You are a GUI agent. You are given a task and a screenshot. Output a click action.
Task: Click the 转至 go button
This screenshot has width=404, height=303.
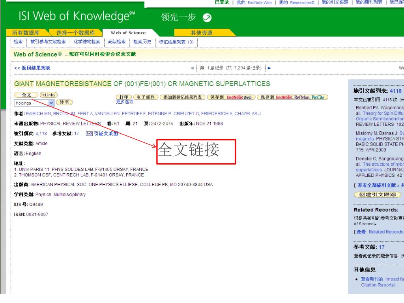click(64, 102)
